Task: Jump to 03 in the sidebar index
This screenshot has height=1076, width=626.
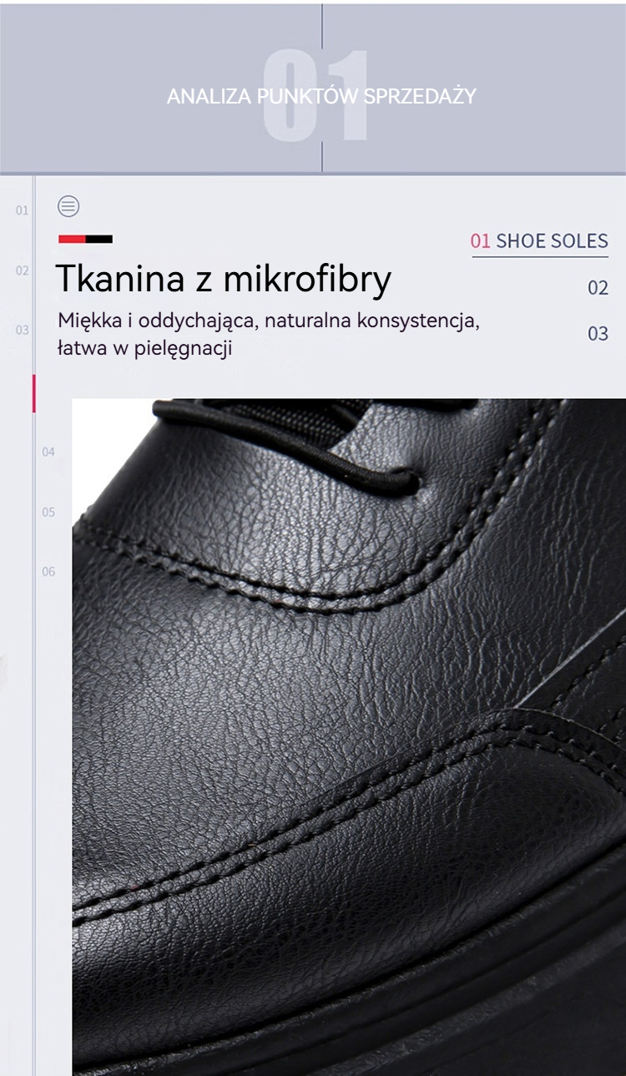Action: coord(22,330)
